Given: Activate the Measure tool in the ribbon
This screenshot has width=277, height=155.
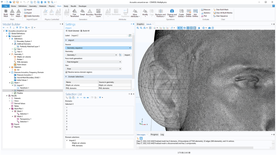Looking at the screenshot, I should pos(206,9).
